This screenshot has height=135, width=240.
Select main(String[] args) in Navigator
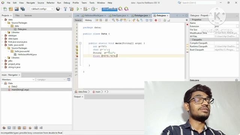[20, 90]
